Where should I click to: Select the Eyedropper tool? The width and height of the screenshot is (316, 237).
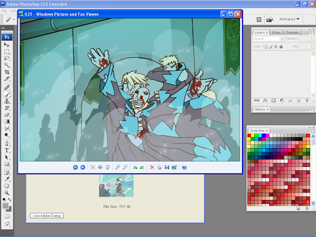click(6, 179)
